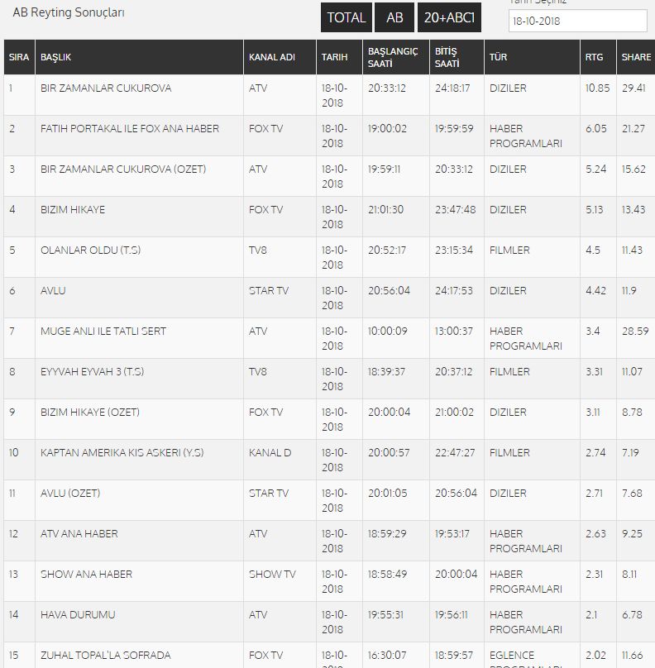Click TV8 channel in OLANLAR OLDU row
Screen dimensions: 655x668
[x=257, y=250]
